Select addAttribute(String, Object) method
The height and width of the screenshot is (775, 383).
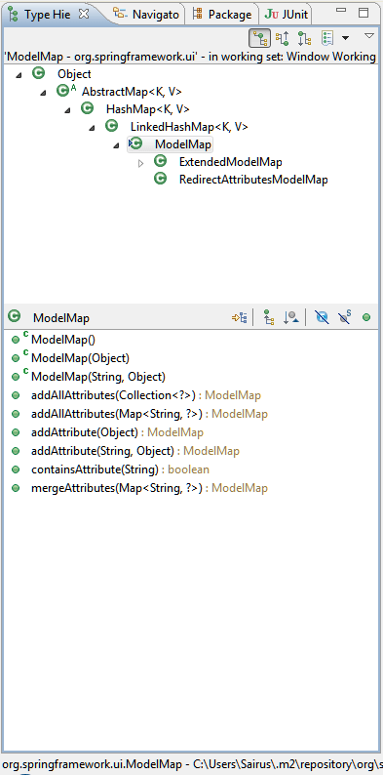[135, 451]
